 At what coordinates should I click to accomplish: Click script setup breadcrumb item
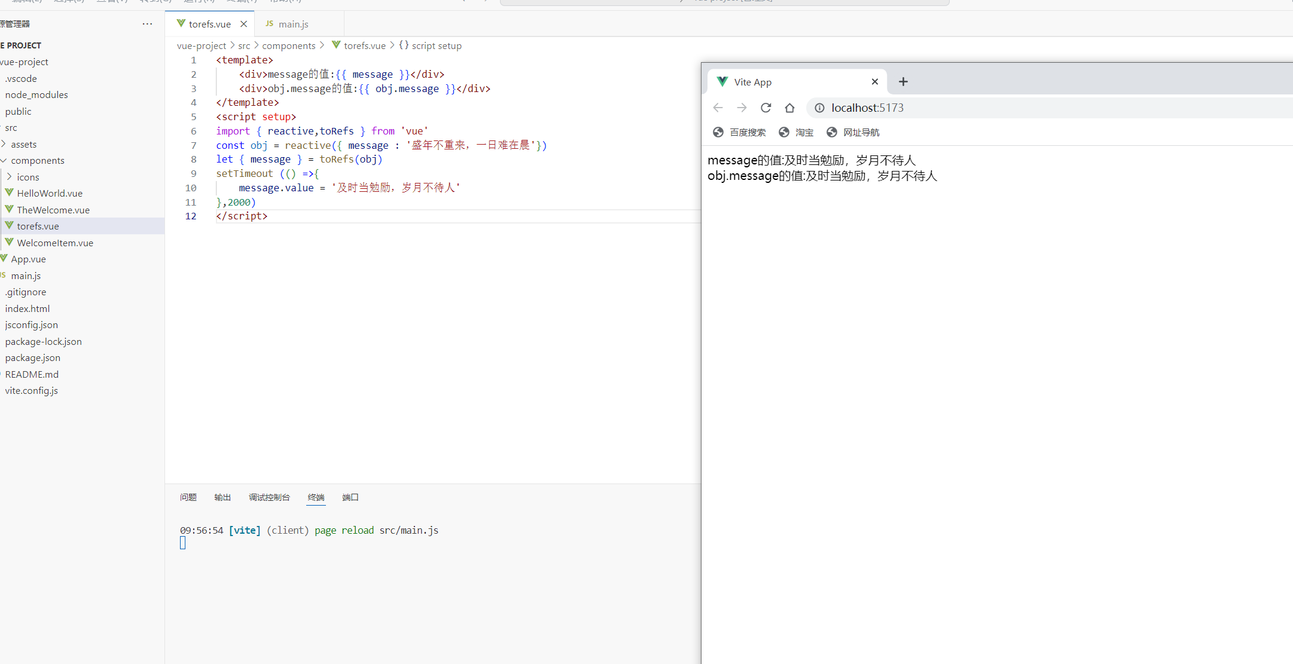tap(437, 45)
